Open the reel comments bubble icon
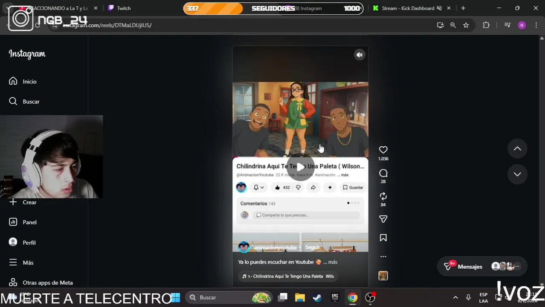The image size is (545, 307). click(x=383, y=173)
